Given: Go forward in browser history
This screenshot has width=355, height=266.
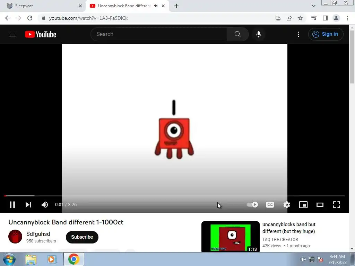Looking at the screenshot, I should pos(19,18).
